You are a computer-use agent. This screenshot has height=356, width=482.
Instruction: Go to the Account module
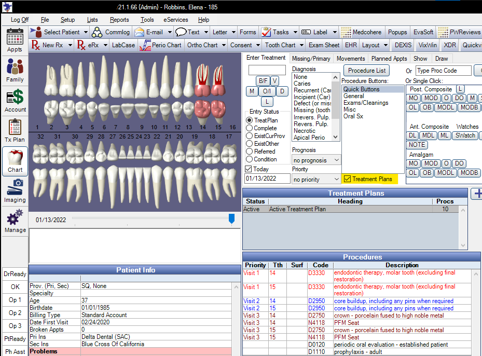[x=15, y=101]
